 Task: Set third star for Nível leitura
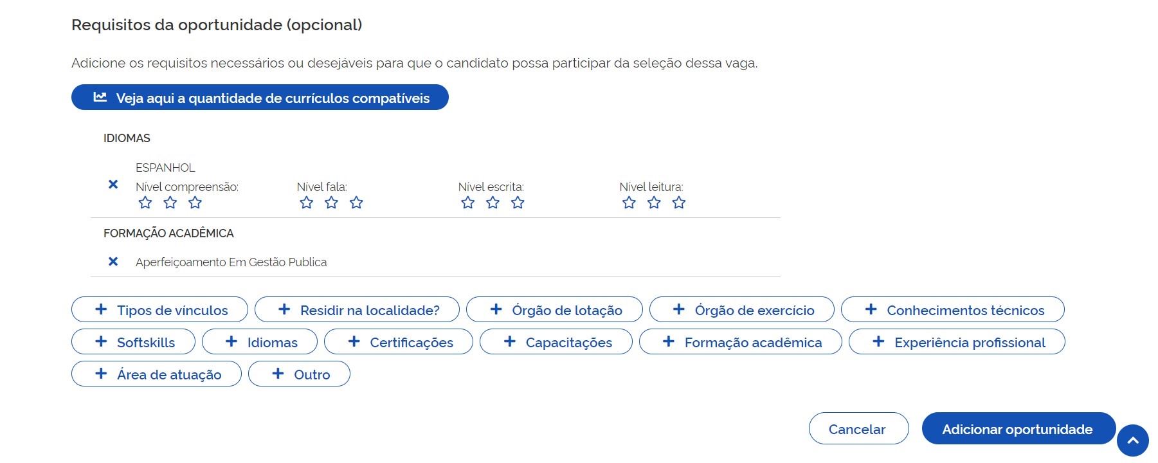678,203
